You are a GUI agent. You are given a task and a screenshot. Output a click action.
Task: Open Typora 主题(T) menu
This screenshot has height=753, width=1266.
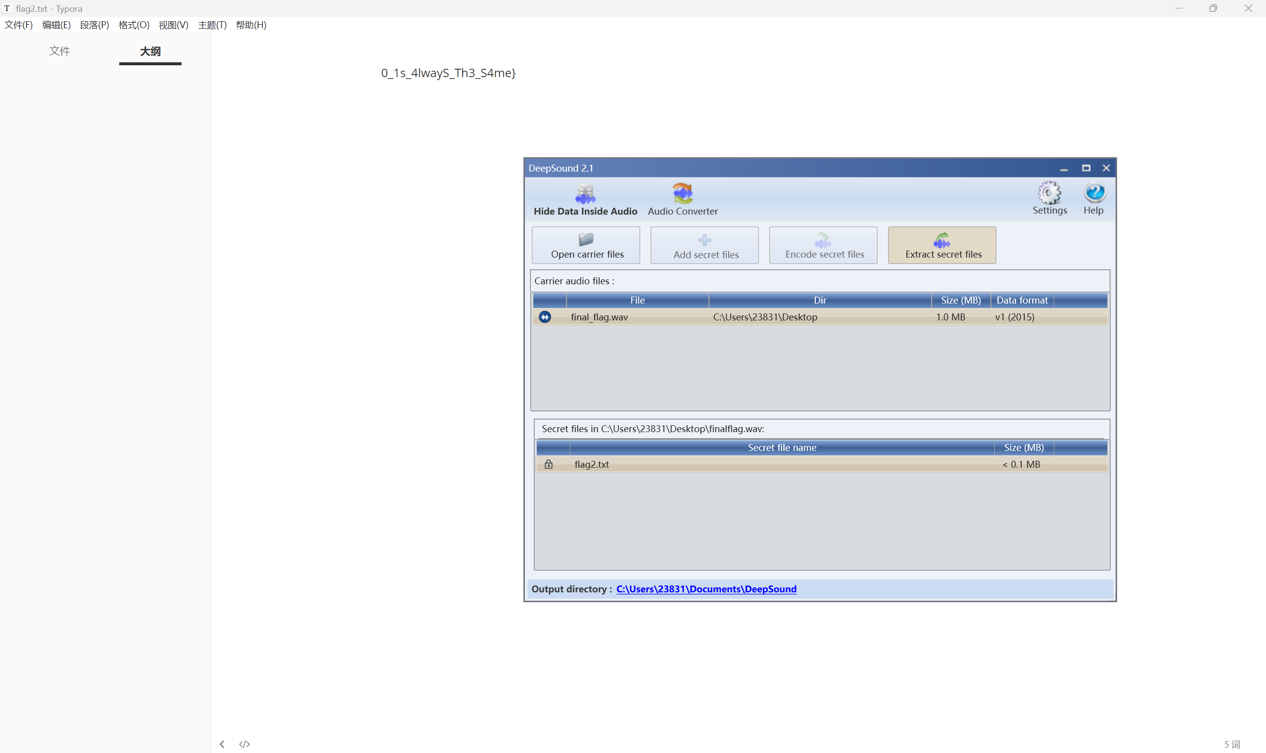[212, 25]
